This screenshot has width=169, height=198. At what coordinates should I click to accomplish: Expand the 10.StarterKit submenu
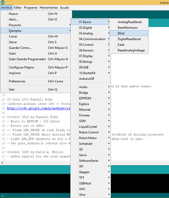[x=91, y=73]
